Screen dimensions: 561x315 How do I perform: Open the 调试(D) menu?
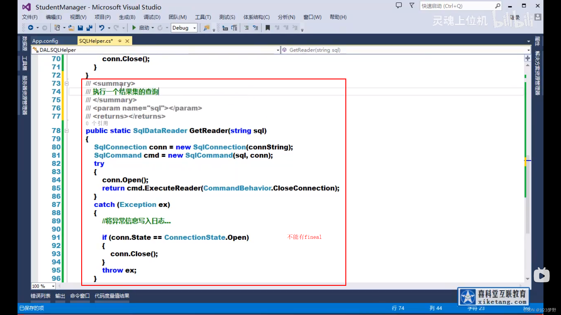pyautogui.click(x=152, y=17)
